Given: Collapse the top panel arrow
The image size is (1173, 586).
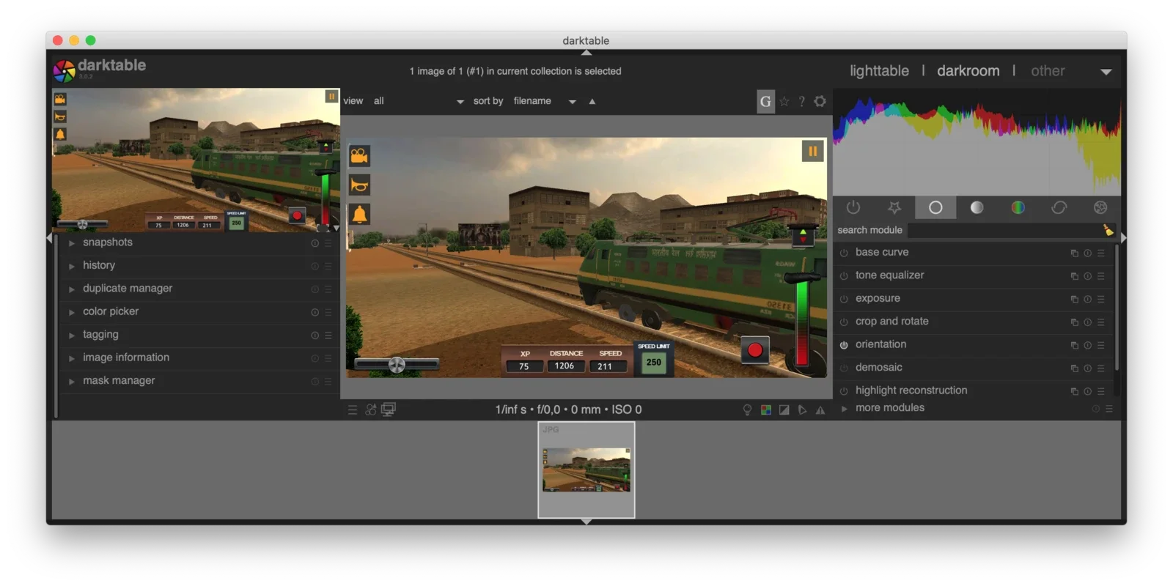Looking at the screenshot, I should click(586, 53).
